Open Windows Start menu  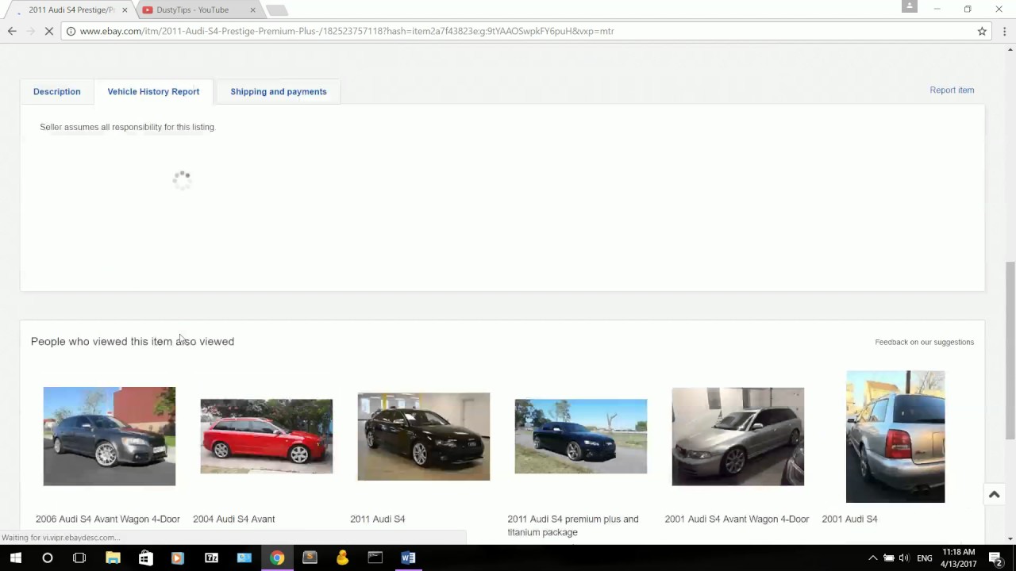(x=15, y=558)
